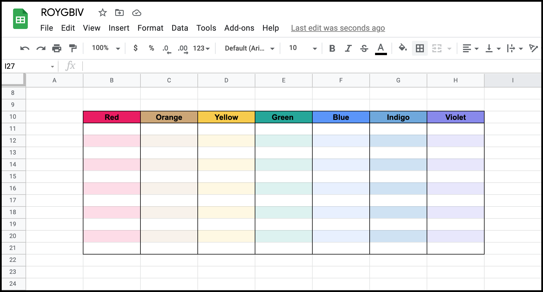Toggle italic text style

tap(348, 48)
